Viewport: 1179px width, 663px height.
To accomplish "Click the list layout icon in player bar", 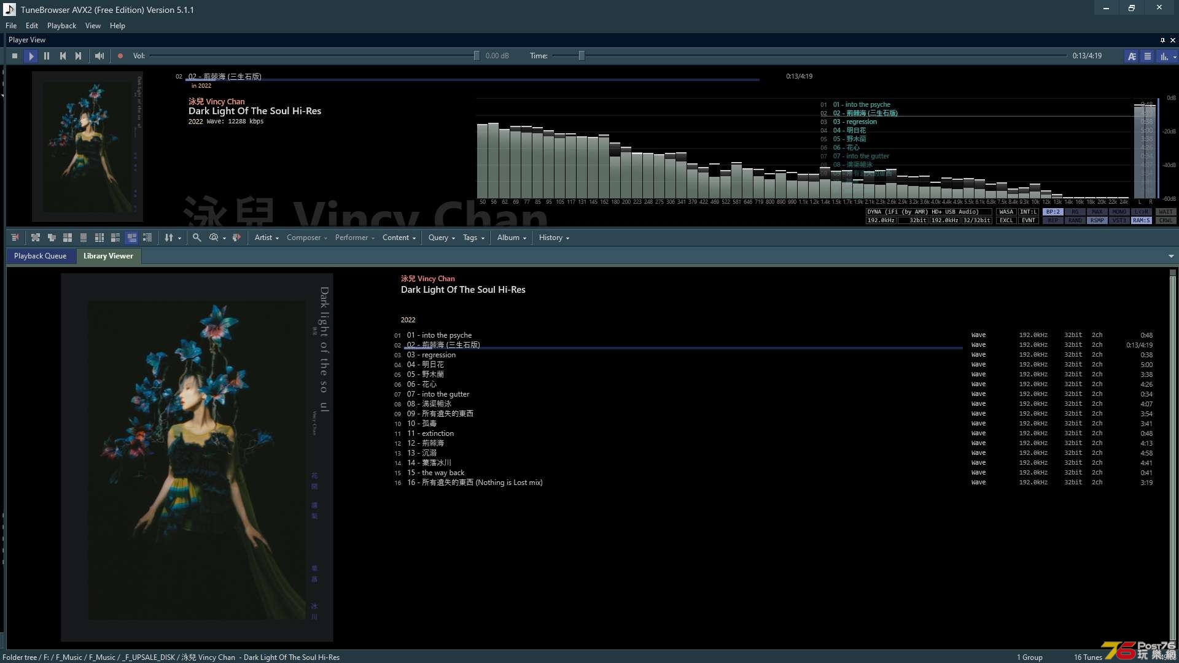I will pyautogui.click(x=1147, y=56).
